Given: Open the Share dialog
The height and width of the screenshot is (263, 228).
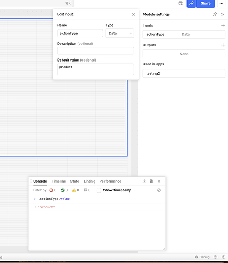Looking at the screenshot, I should pyautogui.click(x=205, y=4).
